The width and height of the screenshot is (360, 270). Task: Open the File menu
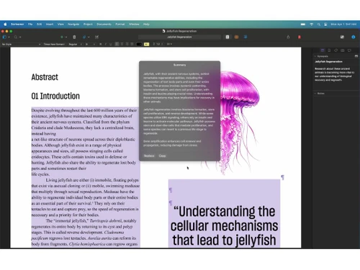click(30, 24)
